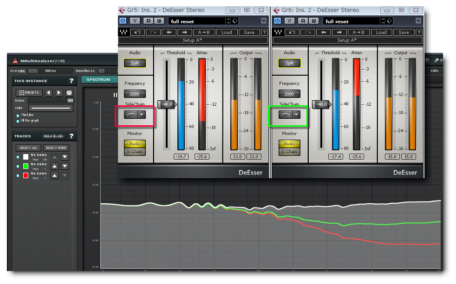
Task: Click the Waves logo in Gr5 toolbar
Action: click(124, 32)
